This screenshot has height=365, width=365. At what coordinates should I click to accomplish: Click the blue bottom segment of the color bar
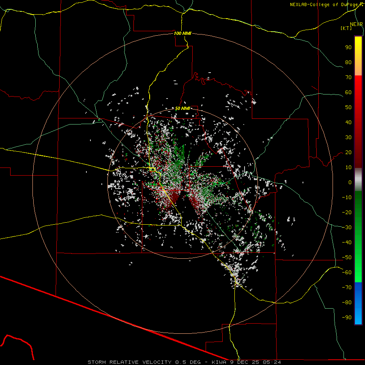358,303
